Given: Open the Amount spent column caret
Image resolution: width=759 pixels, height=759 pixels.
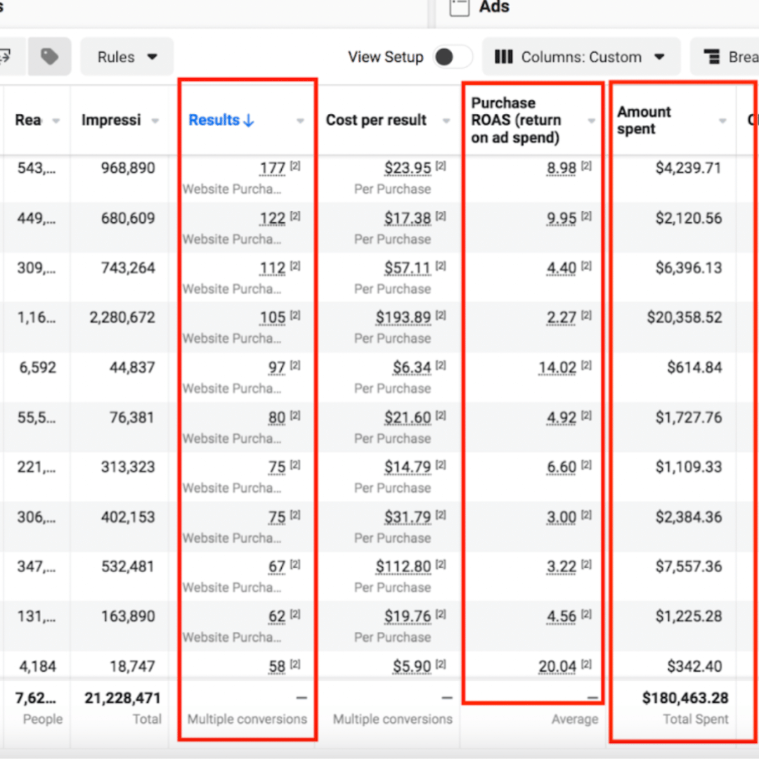Looking at the screenshot, I should pyautogui.click(x=722, y=121).
